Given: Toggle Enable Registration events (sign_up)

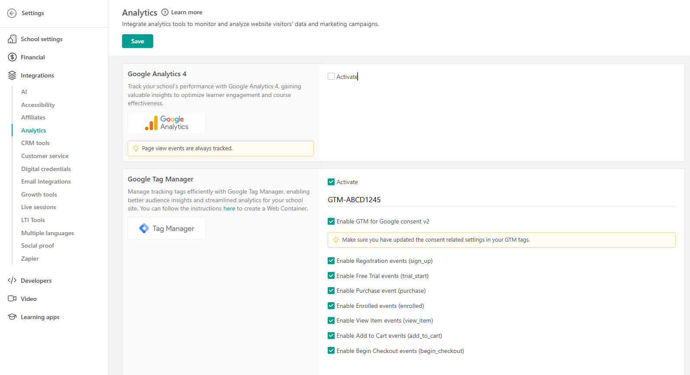Looking at the screenshot, I should tap(331, 261).
